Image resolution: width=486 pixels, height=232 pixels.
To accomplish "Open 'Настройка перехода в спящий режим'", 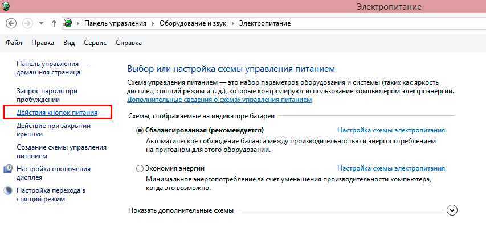I will (x=51, y=195).
